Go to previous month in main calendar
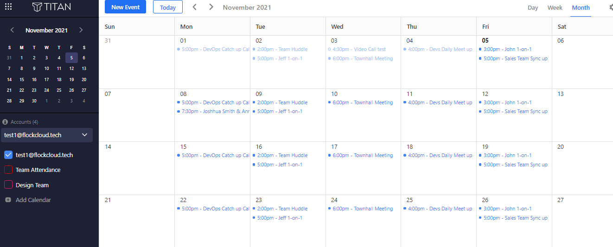 pos(195,7)
